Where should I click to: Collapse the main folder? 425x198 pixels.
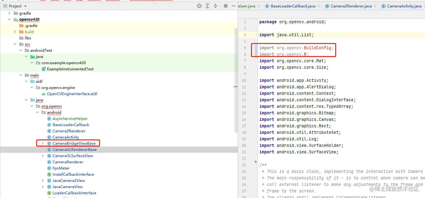(x=20, y=75)
